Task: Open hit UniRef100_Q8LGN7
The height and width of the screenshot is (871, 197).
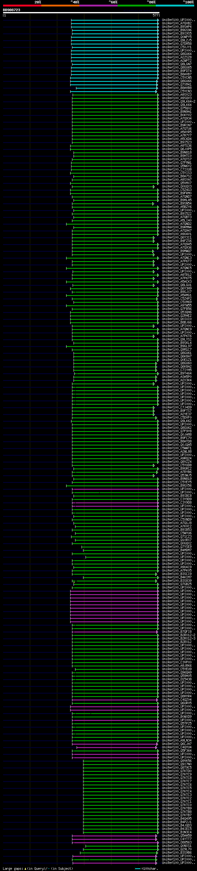Action: pos(177,64)
